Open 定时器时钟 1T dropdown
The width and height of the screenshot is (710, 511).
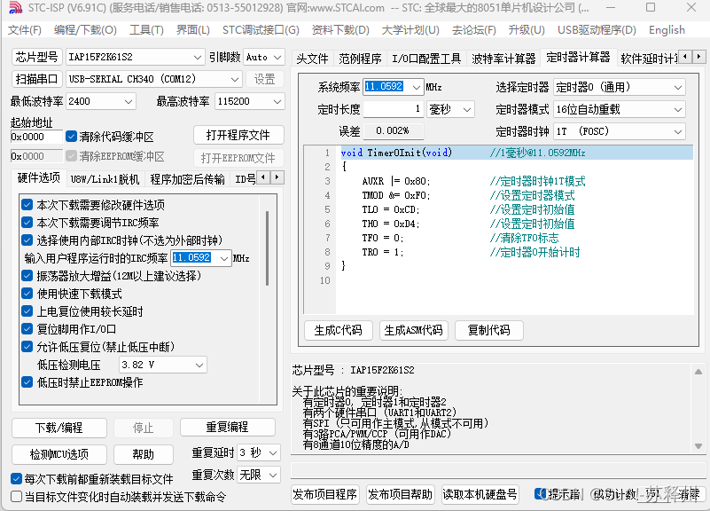click(620, 131)
